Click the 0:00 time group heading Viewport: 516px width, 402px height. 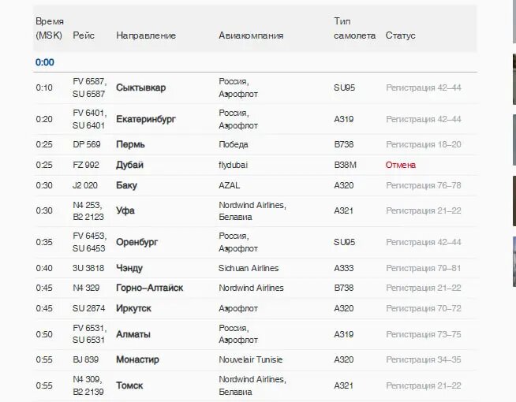pyautogui.click(x=45, y=62)
